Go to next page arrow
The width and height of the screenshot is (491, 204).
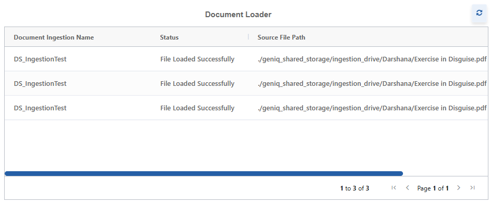pyautogui.click(x=459, y=188)
